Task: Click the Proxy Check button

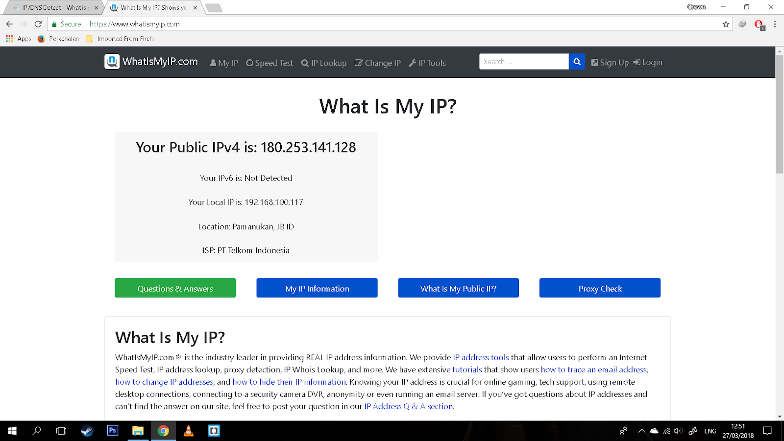Action: [599, 288]
